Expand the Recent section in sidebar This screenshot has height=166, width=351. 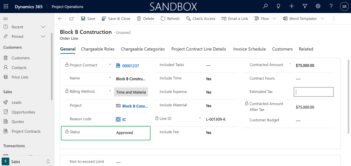pyautogui.click(x=43, y=27)
